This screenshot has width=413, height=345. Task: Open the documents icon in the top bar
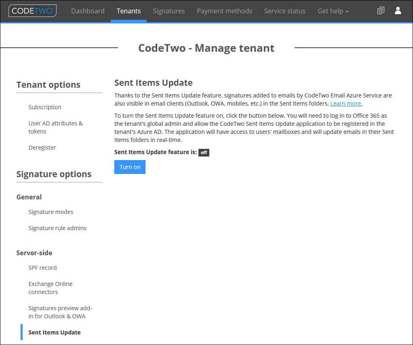(x=380, y=11)
